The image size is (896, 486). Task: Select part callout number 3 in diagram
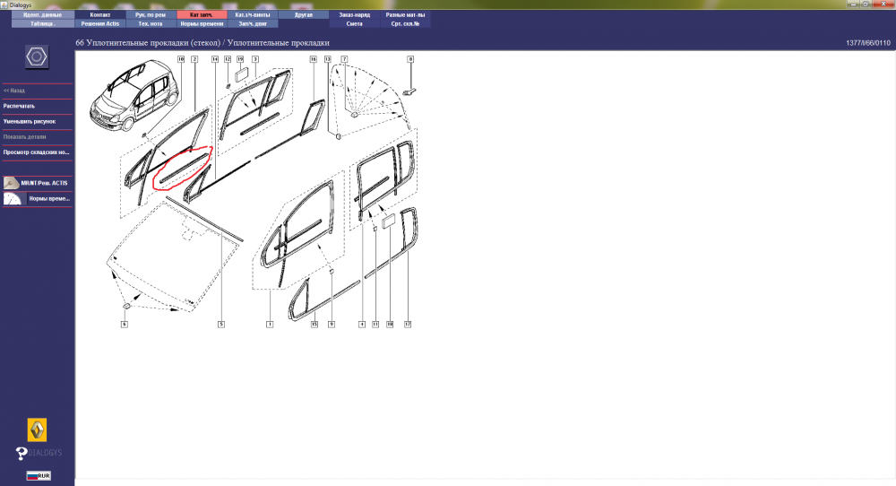click(x=255, y=59)
